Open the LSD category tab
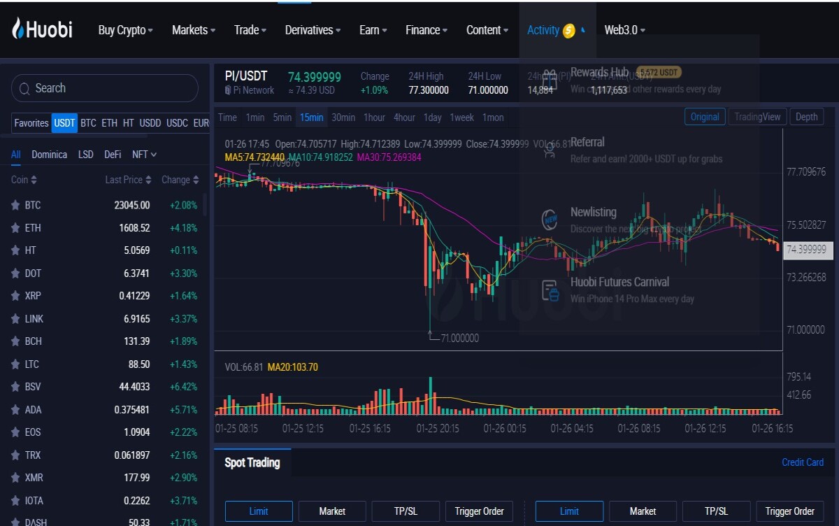This screenshot has width=839, height=526. click(x=86, y=155)
